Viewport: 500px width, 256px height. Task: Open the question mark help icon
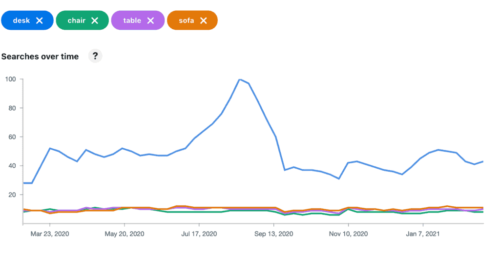[x=95, y=56]
